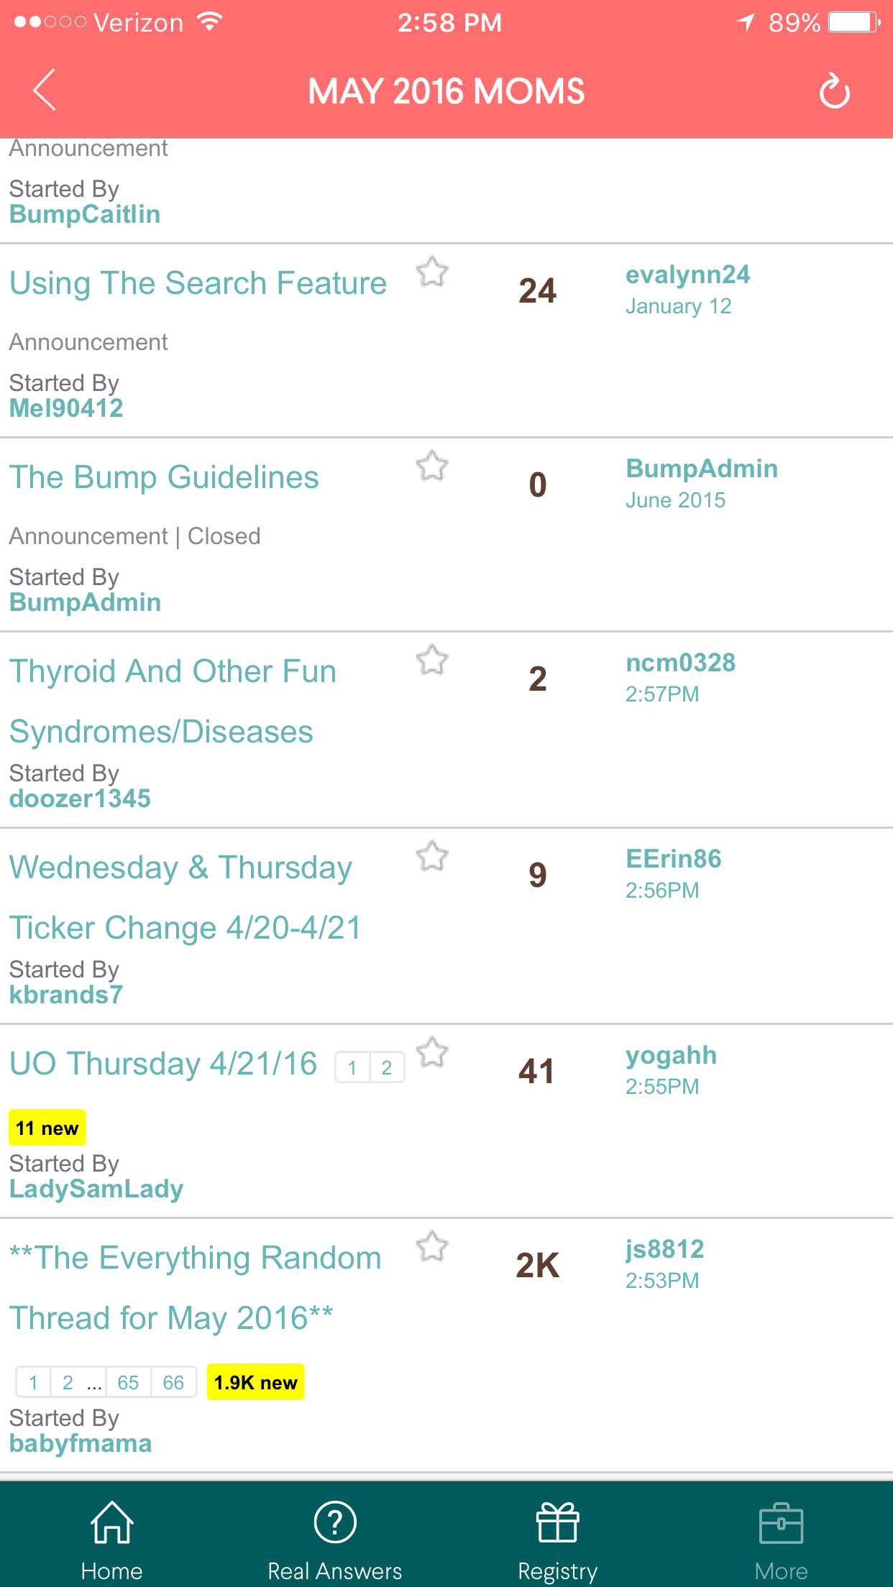Open user profile babyfmama
Viewport: 893px width, 1587px height.
point(81,1443)
